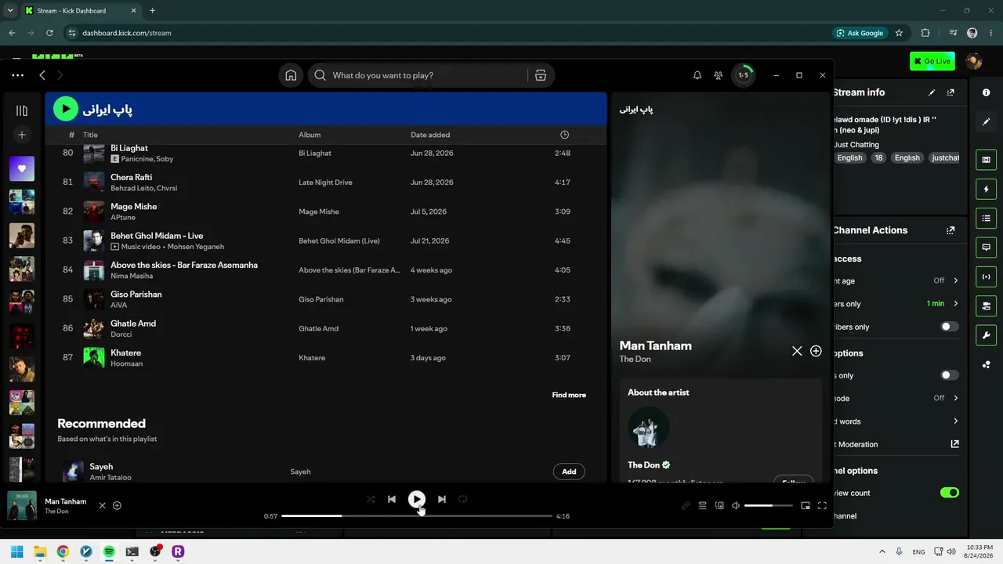Go back in Spotify navigation
Image resolution: width=1003 pixels, height=564 pixels.
[x=42, y=75]
